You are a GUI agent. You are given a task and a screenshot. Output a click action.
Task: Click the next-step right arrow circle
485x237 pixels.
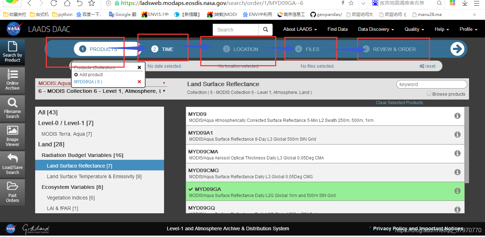457,49
